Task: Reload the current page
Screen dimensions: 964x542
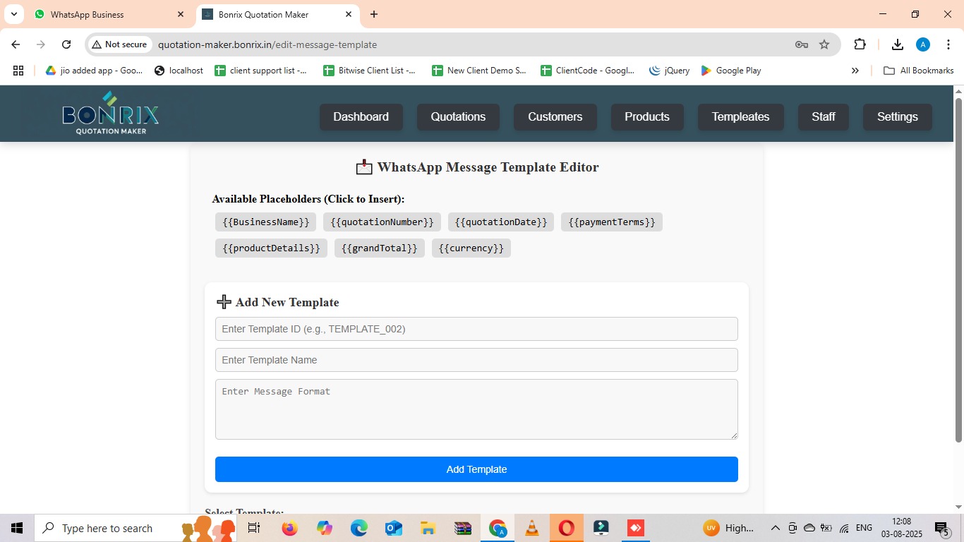Action: (x=66, y=44)
